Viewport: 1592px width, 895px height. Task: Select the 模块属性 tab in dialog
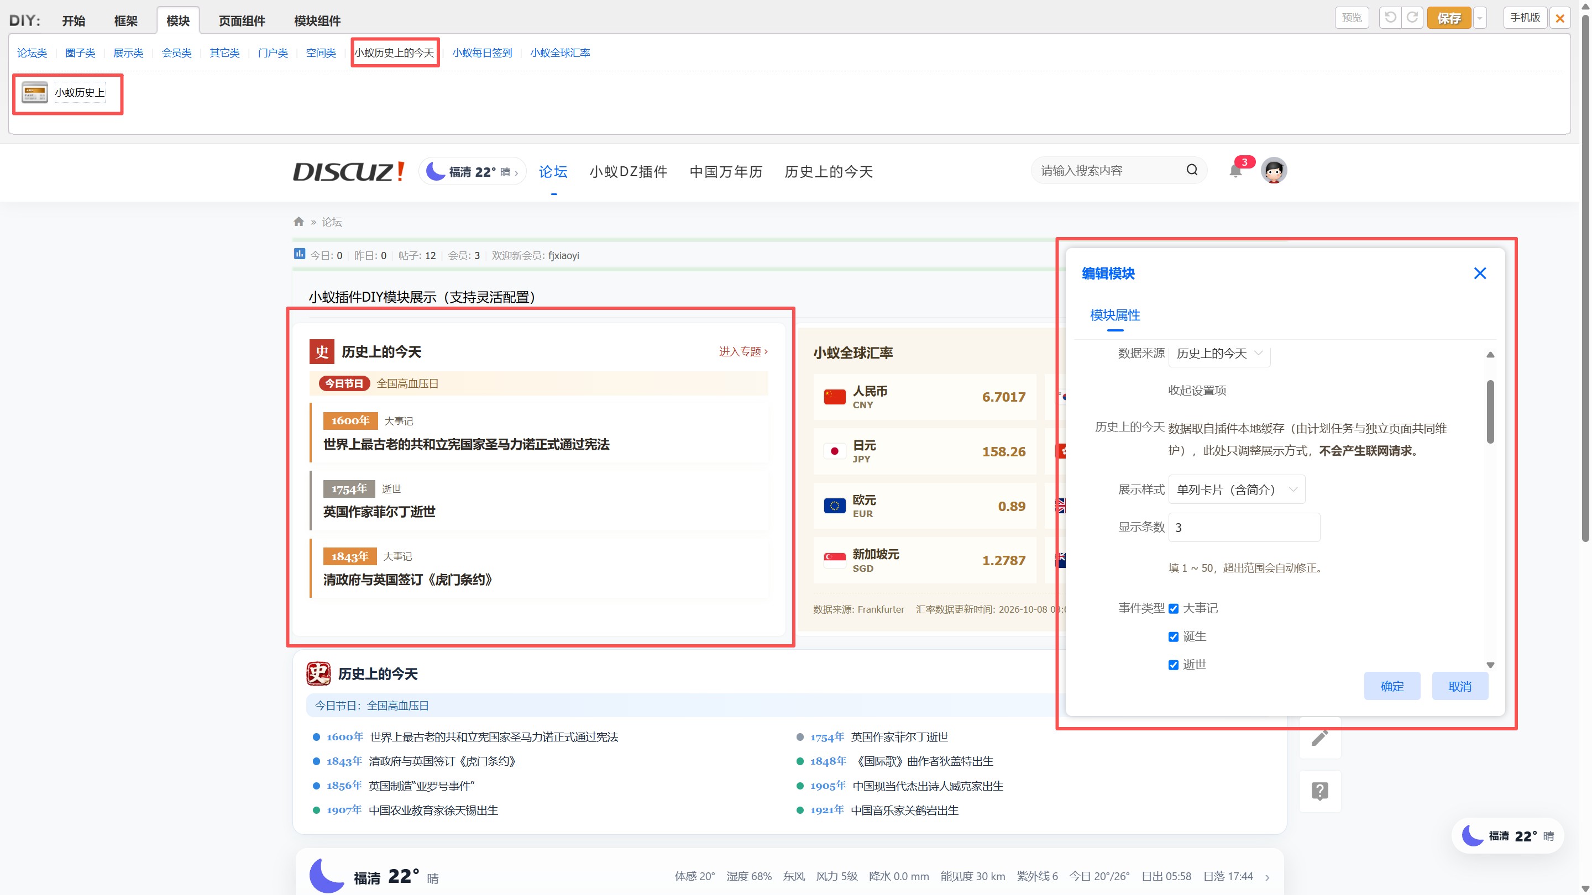[x=1115, y=315]
